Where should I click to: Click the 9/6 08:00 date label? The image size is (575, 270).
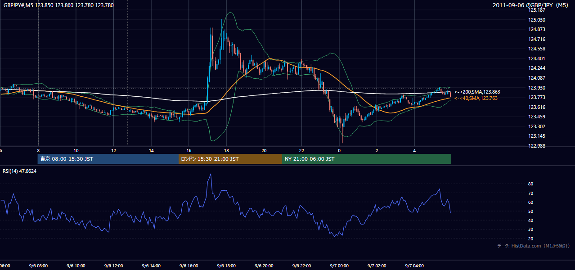(x=38, y=266)
